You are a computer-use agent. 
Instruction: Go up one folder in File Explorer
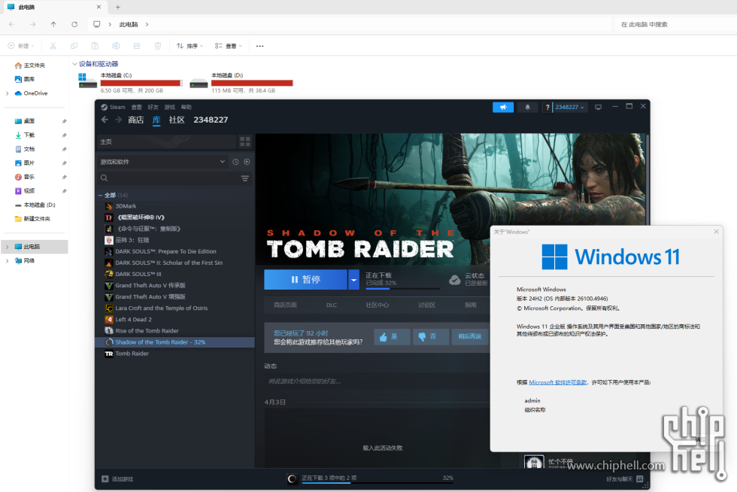tap(53, 25)
